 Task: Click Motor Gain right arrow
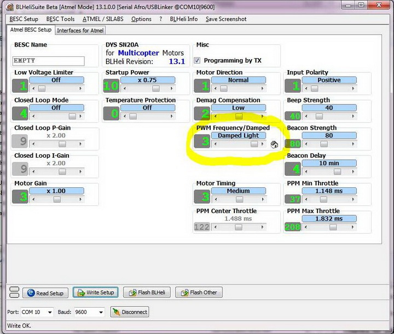coord(80,199)
